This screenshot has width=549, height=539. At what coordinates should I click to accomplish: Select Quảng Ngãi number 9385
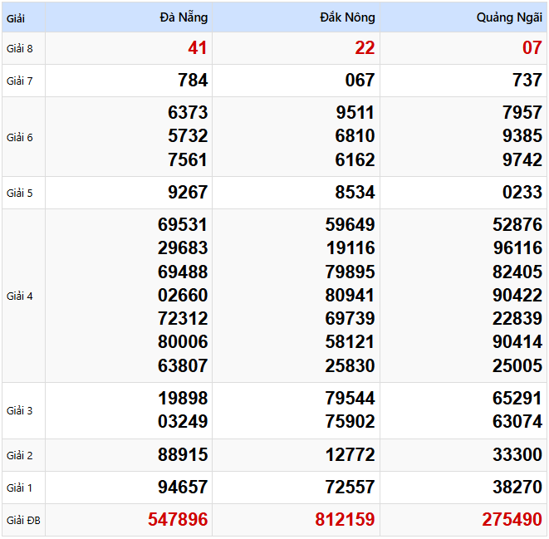click(522, 136)
